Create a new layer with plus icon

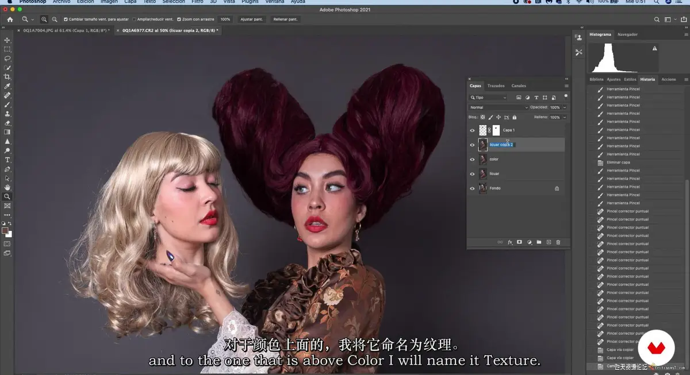[x=549, y=242]
